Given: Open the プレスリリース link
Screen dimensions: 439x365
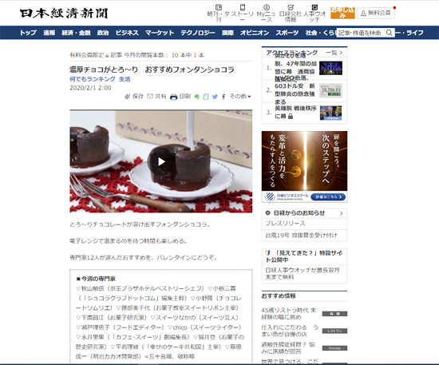Looking at the screenshot, I should 285,224.
